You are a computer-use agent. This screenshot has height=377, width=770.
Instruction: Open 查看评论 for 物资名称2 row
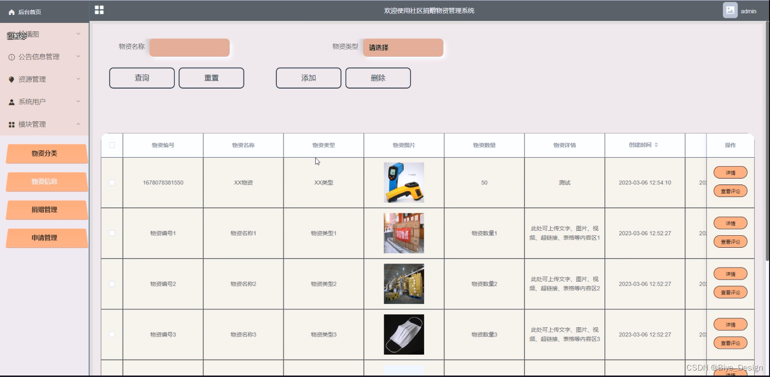tap(730, 292)
